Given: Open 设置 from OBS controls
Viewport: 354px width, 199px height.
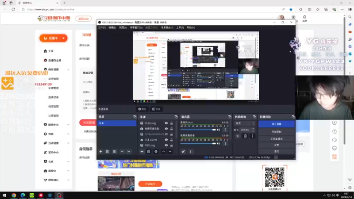Looking at the screenshot, I should pyautogui.click(x=277, y=145).
